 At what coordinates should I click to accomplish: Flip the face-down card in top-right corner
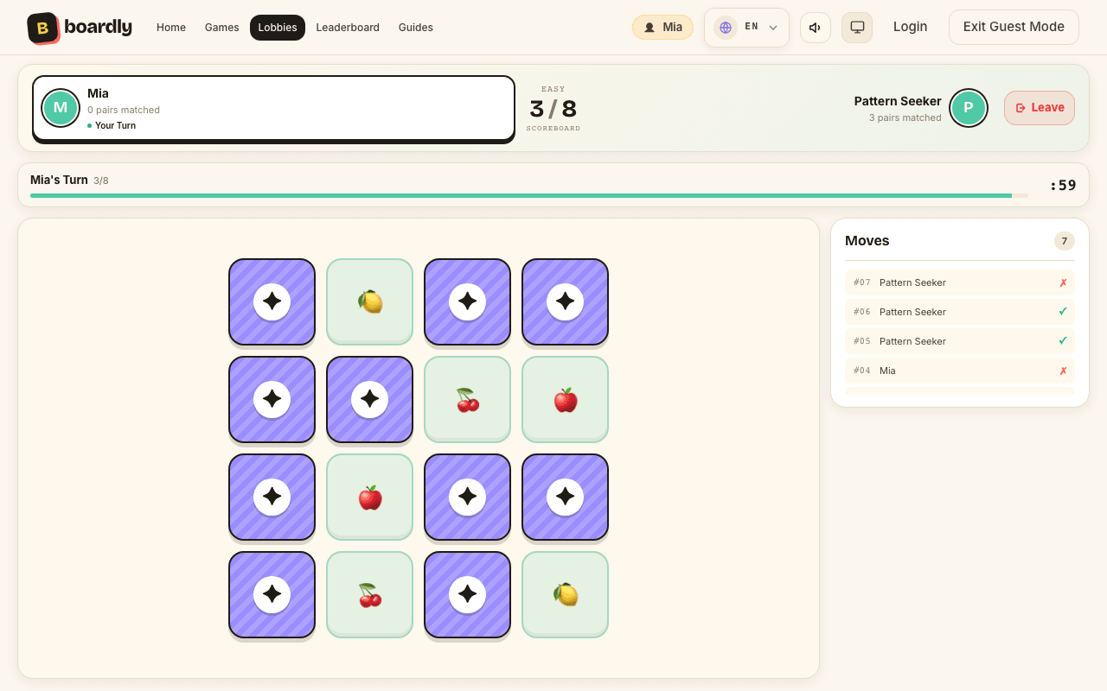pos(566,301)
